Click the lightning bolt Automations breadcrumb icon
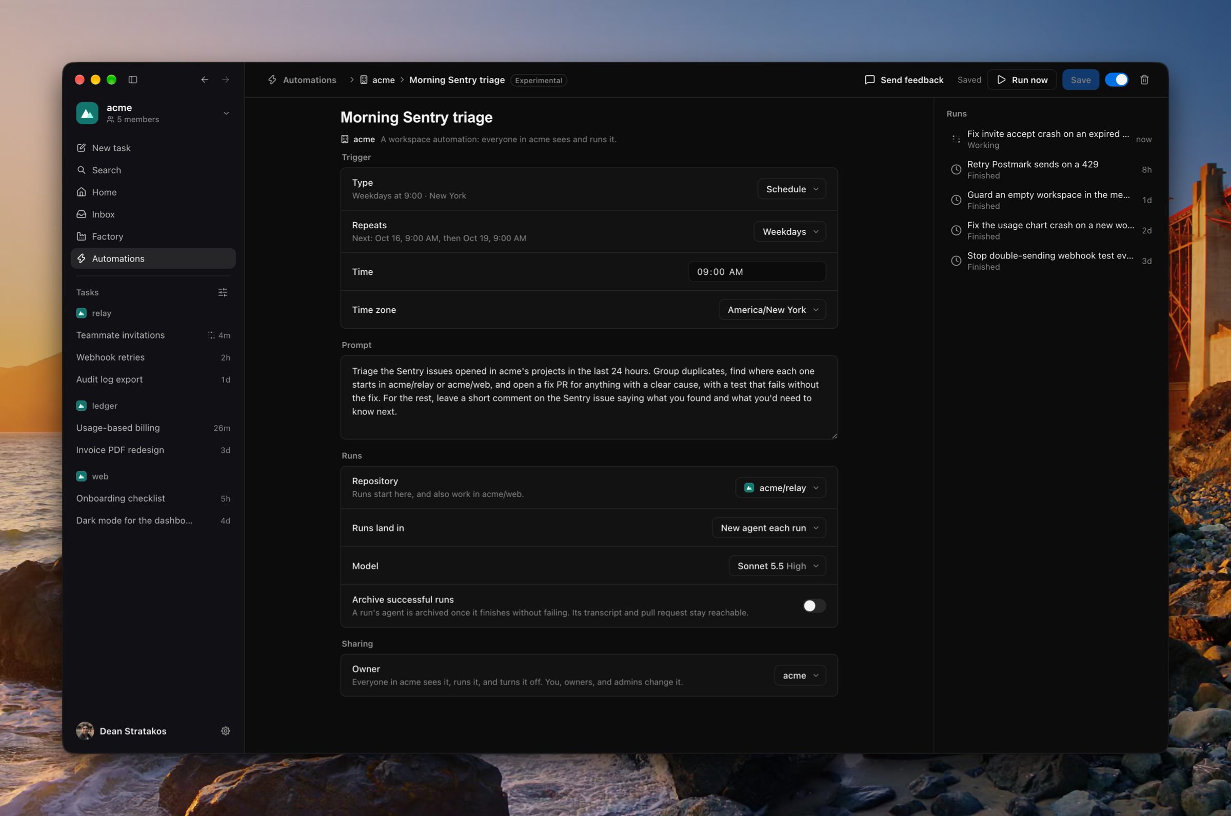Screen dimensions: 1231x816 (272, 79)
